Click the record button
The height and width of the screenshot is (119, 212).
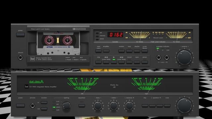129,62
